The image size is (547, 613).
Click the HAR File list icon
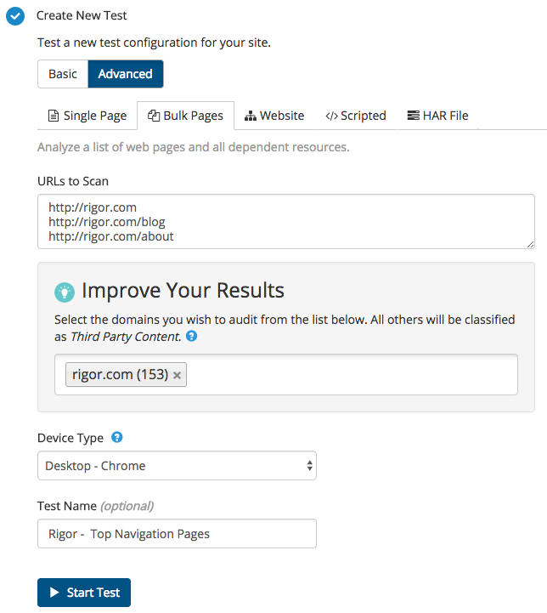(413, 116)
